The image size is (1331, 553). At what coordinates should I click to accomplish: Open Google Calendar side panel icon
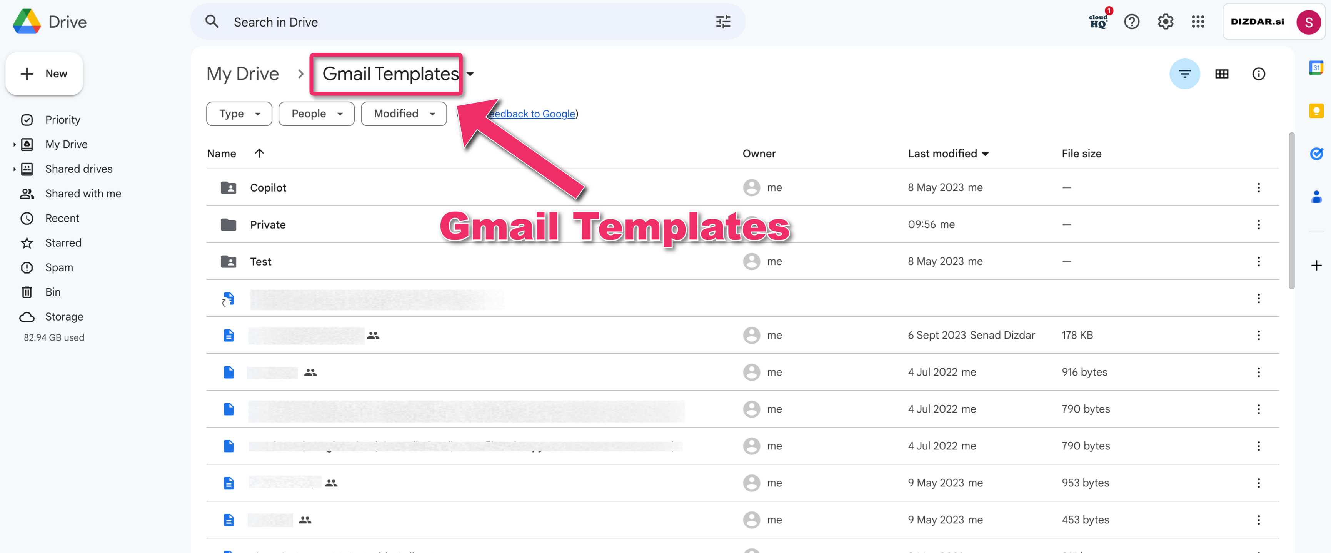point(1316,68)
